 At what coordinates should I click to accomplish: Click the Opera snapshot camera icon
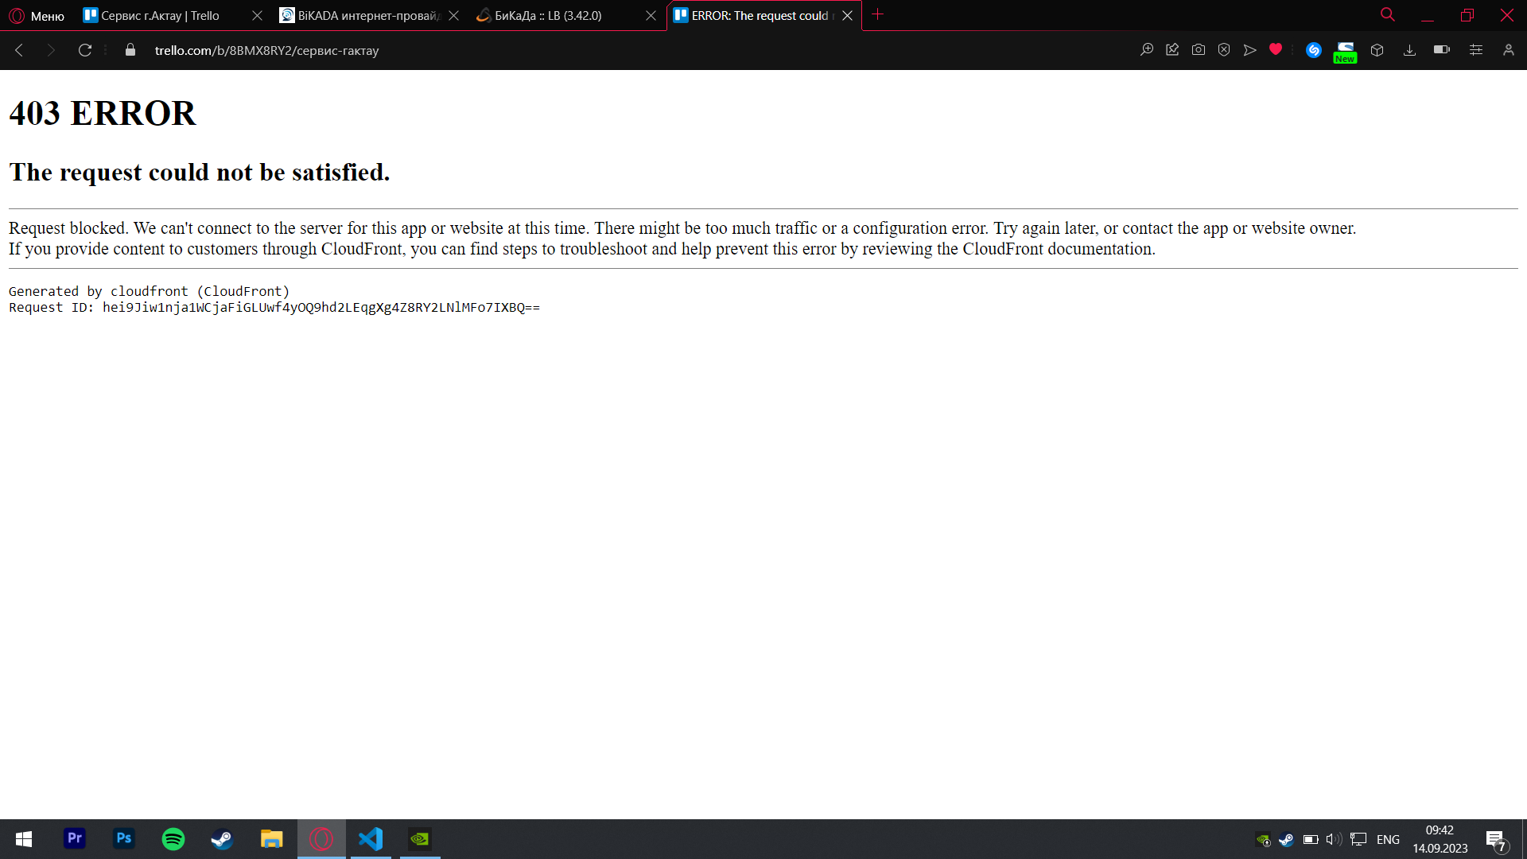coord(1198,50)
